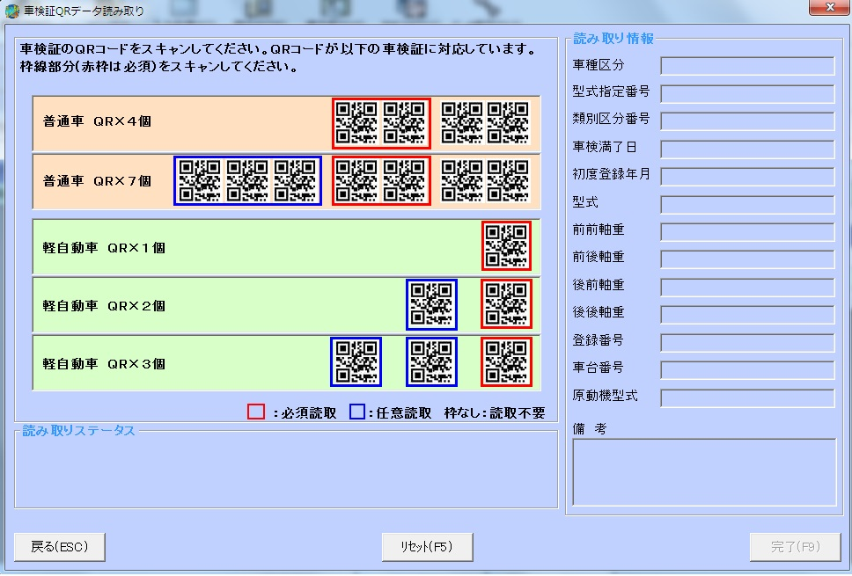852x576 pixels.
Task: Click the 備考 text area
Action: (704, 472)
